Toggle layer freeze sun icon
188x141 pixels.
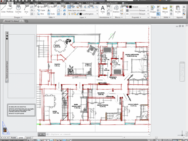[72, 14]
